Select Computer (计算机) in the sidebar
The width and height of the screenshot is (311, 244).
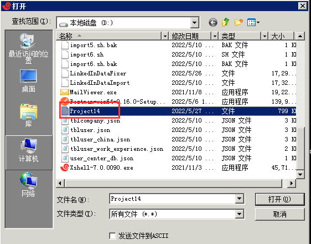coord(29,150)
